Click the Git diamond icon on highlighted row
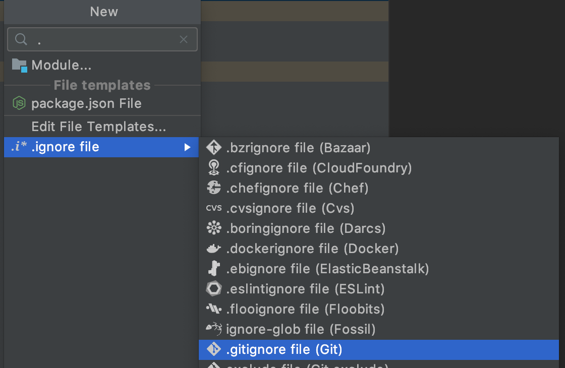Screen dimensions: 565x368 coord(214,349)
